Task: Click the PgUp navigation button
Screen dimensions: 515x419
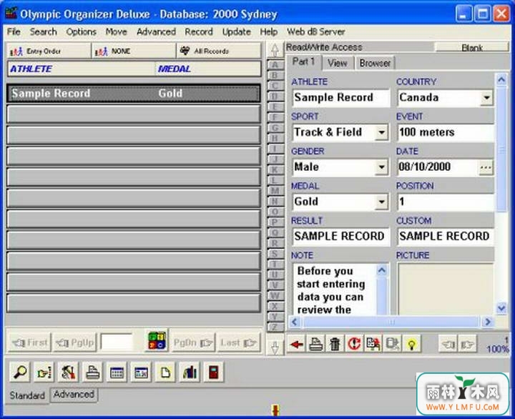Action: 75,342
